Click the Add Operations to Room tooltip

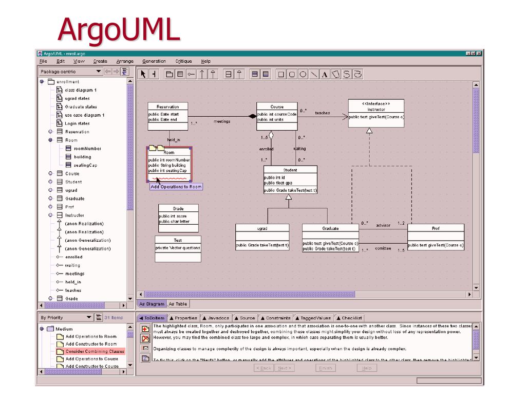pos(176,187)
